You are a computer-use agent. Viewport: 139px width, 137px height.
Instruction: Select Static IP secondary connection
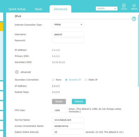click(86, 80)
